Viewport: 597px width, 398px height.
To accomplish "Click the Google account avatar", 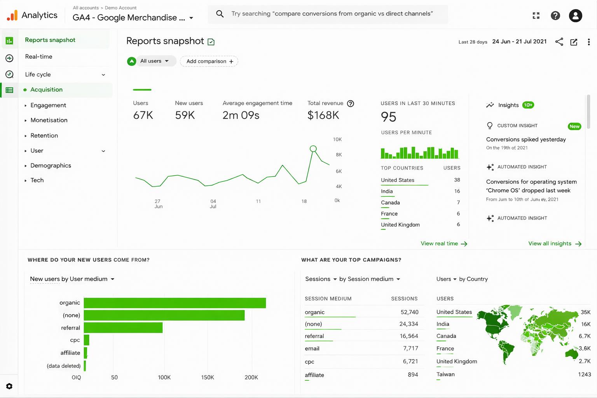I will point(576,16).
